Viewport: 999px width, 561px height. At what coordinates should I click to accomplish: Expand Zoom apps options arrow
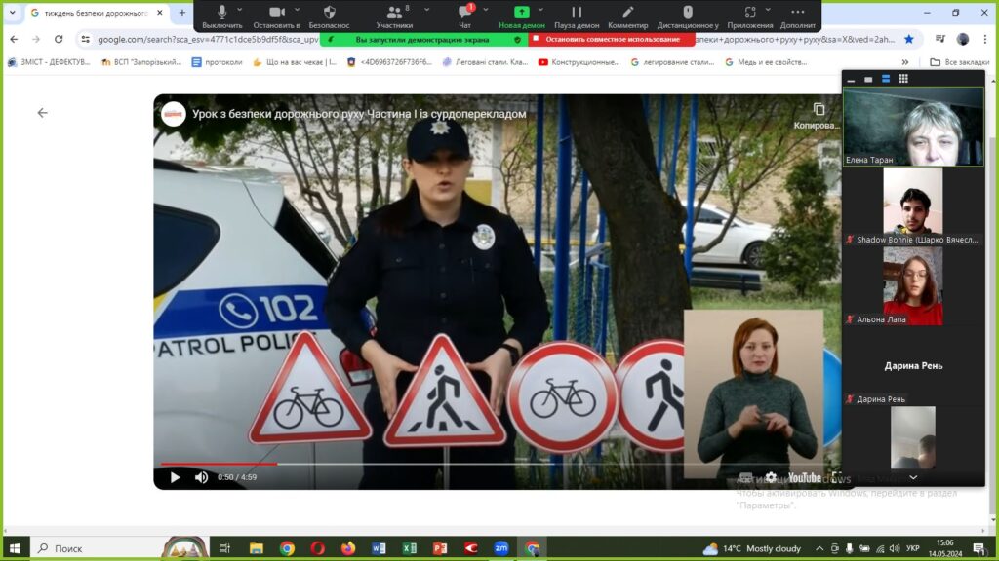[768, 10]
